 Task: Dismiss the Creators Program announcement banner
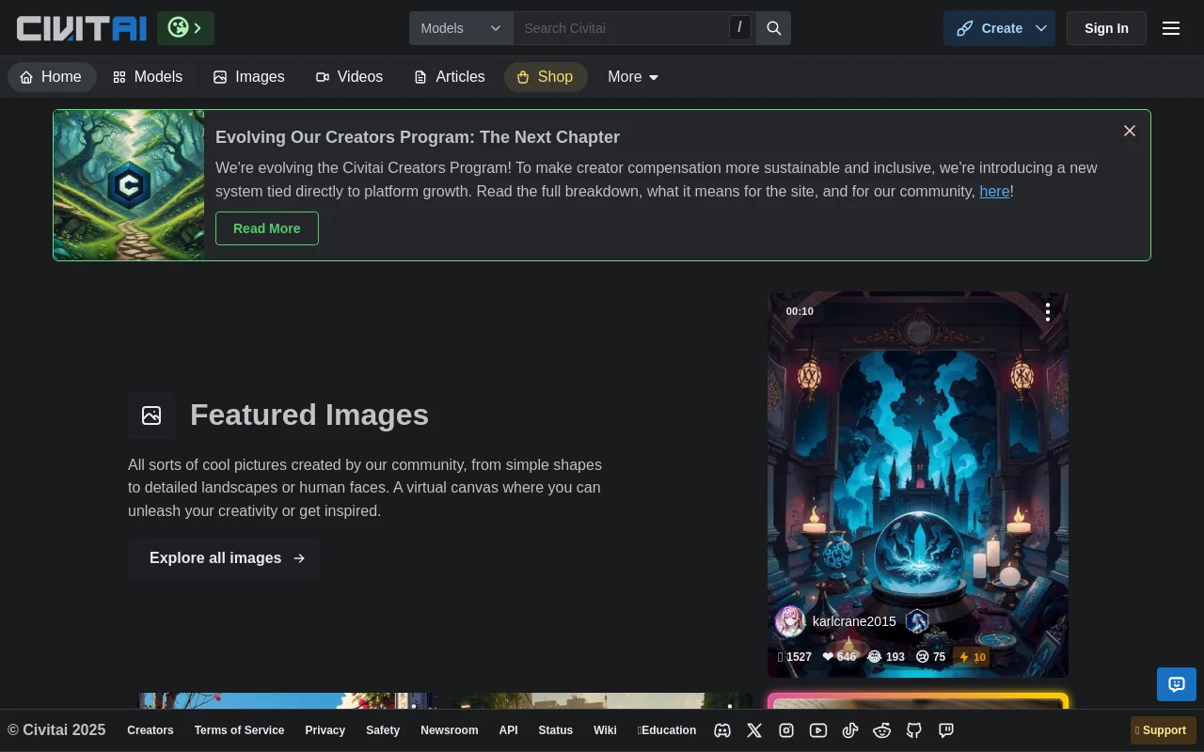point(1130,131)
